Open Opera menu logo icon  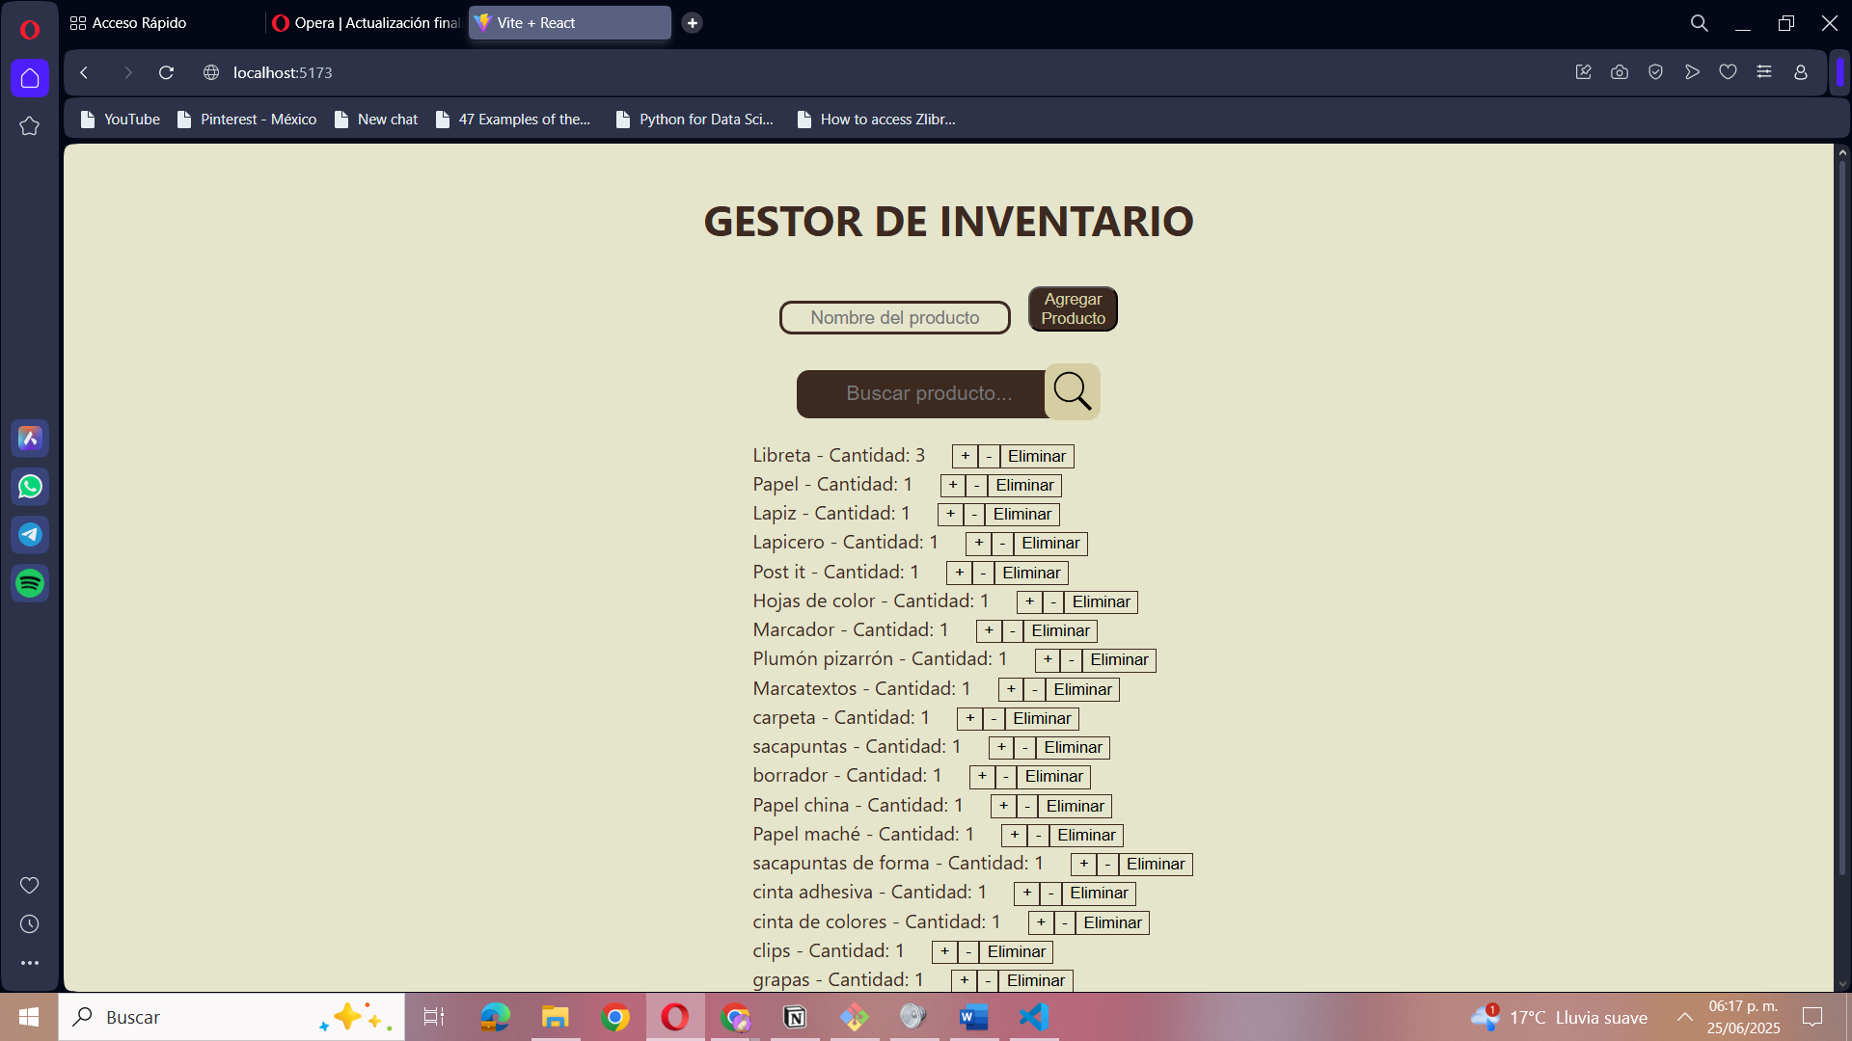tap(29, 30)
